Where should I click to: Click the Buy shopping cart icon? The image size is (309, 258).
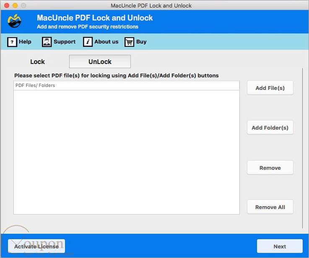tap(129, 42)
